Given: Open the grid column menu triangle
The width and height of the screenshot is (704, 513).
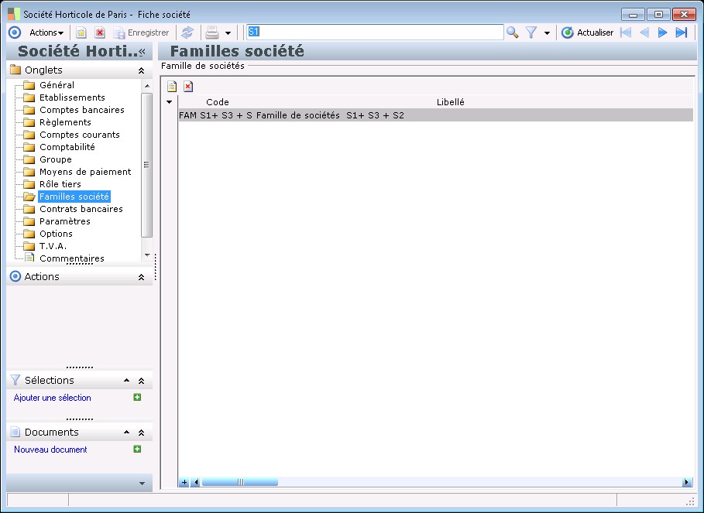Looking at the screenshot, I should [x=170, y=102].
